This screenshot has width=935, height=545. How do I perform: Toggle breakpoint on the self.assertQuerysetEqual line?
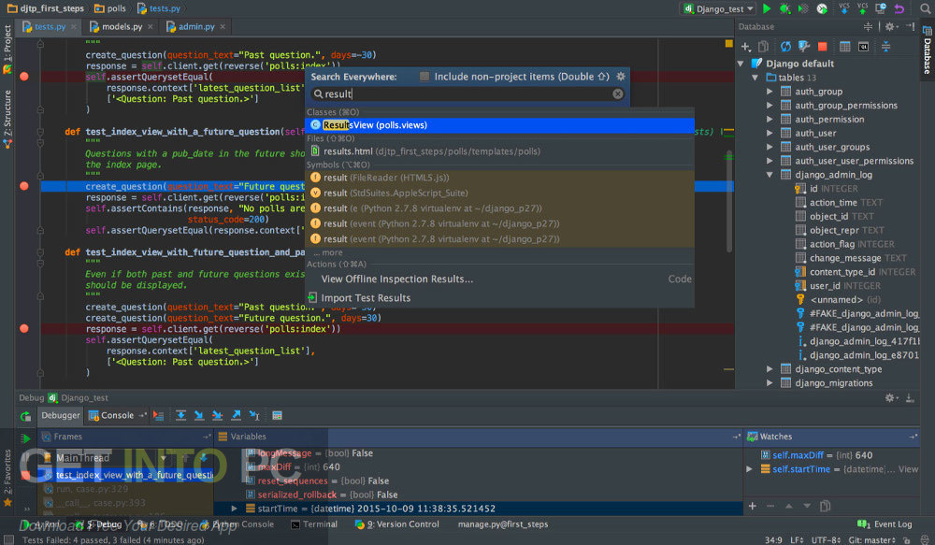coord(24,77)
